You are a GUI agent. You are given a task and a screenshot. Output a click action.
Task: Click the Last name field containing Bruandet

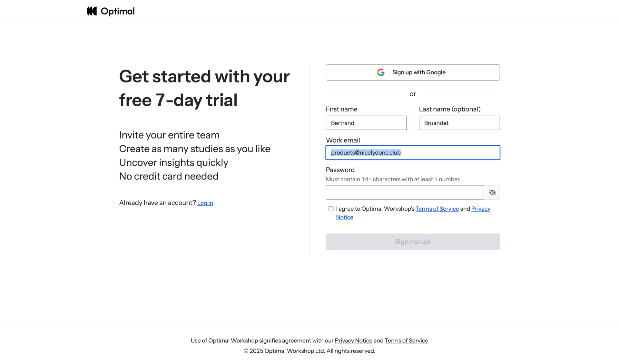coord(459,123)
